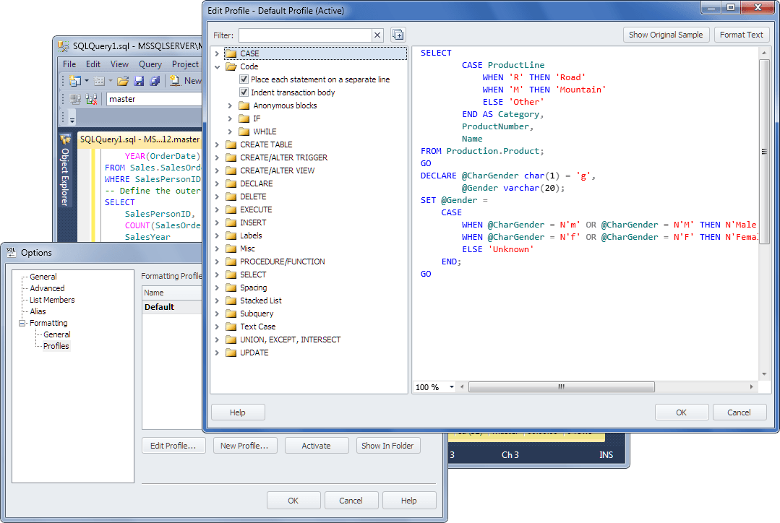The height and width of the screenshot is (523, 780).
Task: Click the New Profile button
Action: (245, 446)
